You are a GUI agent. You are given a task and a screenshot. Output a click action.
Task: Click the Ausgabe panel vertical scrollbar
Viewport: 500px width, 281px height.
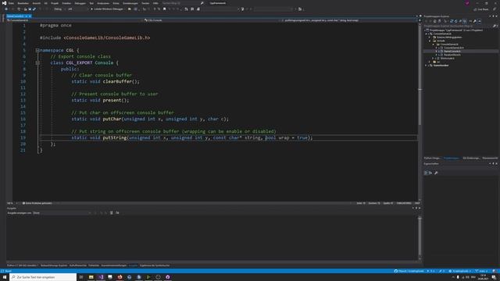point(420,237)
